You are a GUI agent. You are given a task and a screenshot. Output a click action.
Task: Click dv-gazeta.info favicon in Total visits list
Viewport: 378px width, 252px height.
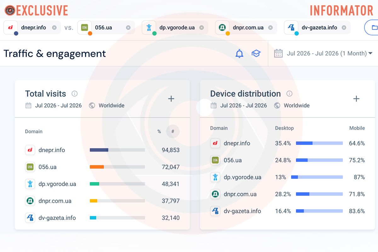(x=30, y=218)
